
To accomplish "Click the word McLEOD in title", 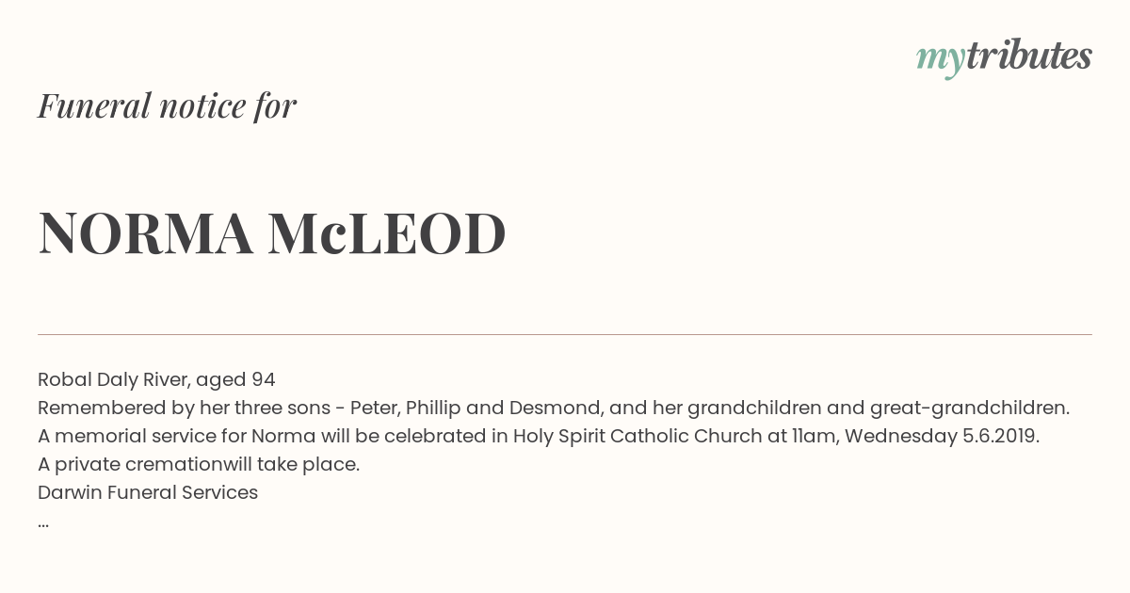I will click(x=387, y=233).
